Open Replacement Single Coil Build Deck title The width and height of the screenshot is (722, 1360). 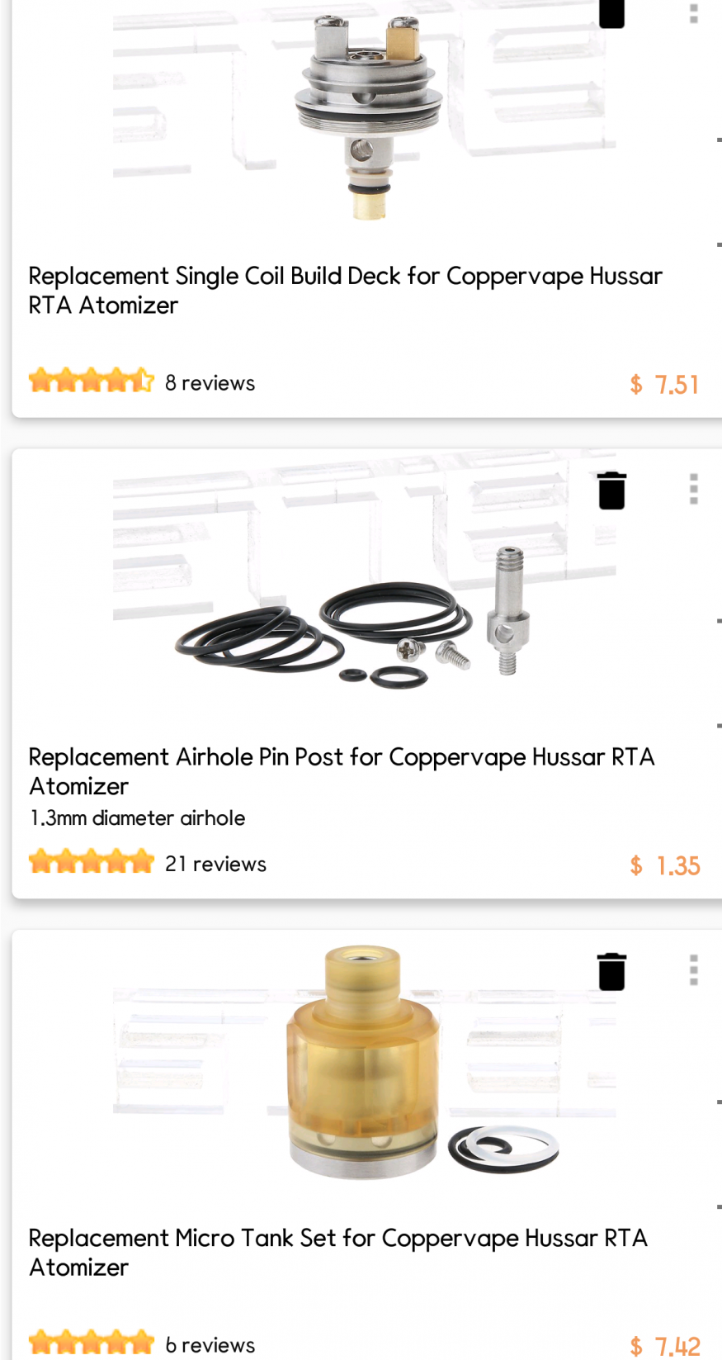click(346, 291)
